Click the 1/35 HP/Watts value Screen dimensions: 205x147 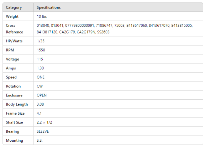(x=41, y=41)
